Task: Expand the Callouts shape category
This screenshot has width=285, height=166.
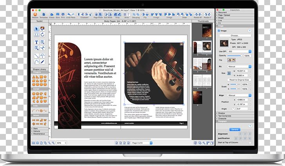Action: (x=40, y=131)
